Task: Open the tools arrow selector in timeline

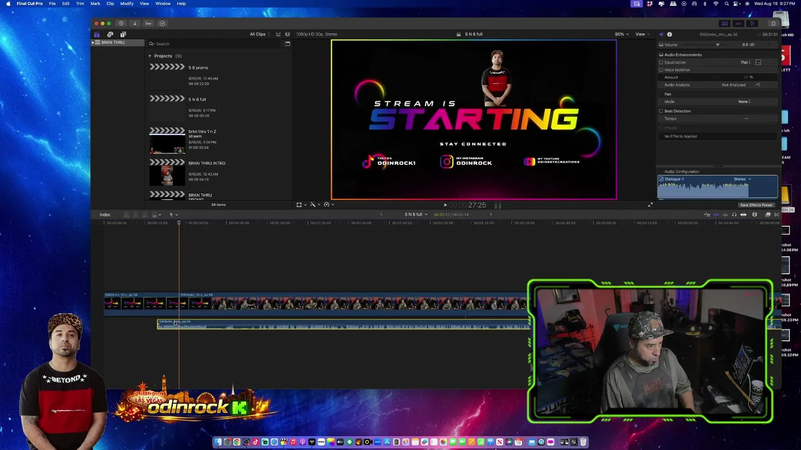Action: point(172,215)
